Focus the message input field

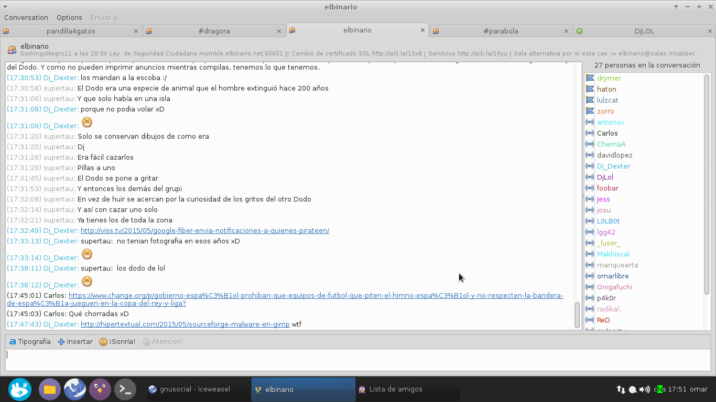(358, 360)
